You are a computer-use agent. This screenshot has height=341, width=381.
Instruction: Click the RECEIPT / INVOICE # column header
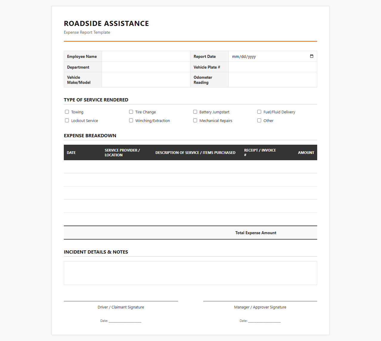[x=260, y=152]
